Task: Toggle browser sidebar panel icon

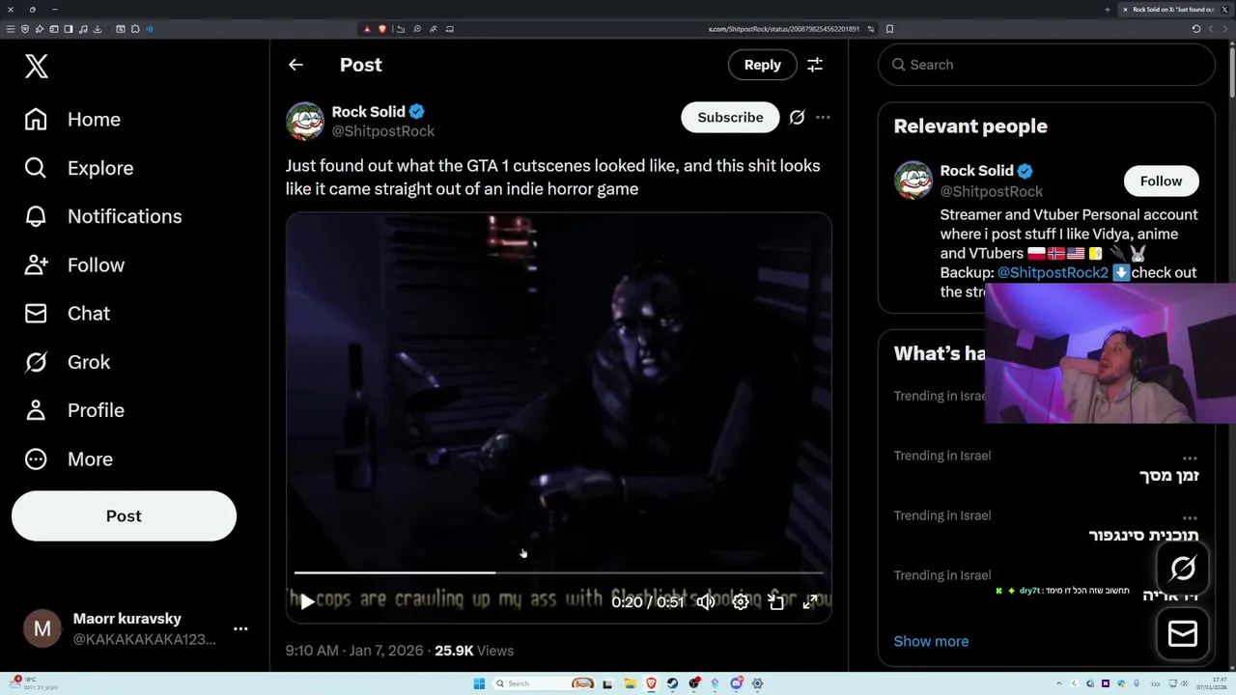Action: click(69, 29)
